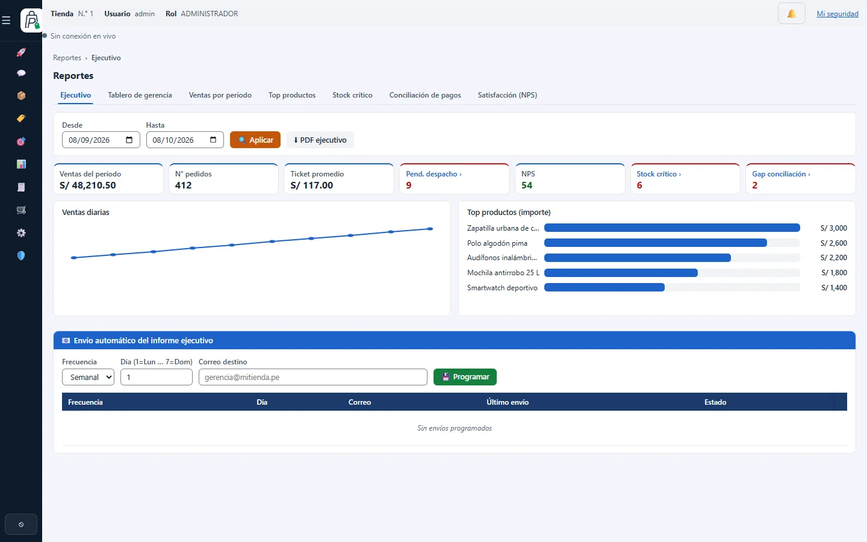
Task: Click the blue shield sidebar icon
Action: pyautogui.click(x=21, y=255)
